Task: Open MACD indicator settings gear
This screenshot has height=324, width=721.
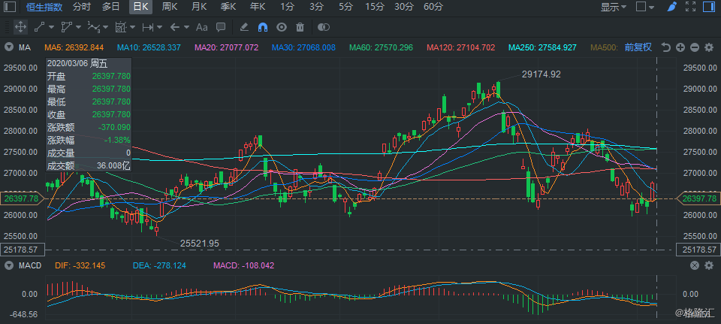Action: click(x=708, y=265)
